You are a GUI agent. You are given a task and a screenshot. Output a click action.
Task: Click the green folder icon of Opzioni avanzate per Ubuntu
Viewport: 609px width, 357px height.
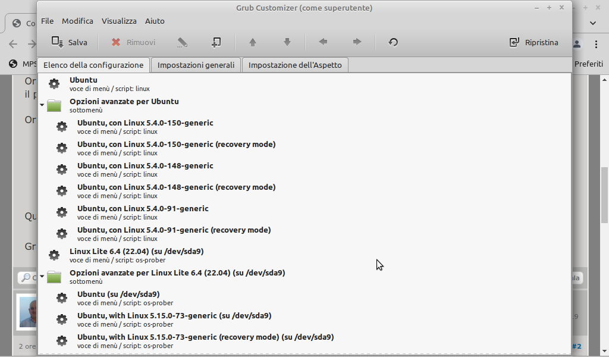click(54, 105)
